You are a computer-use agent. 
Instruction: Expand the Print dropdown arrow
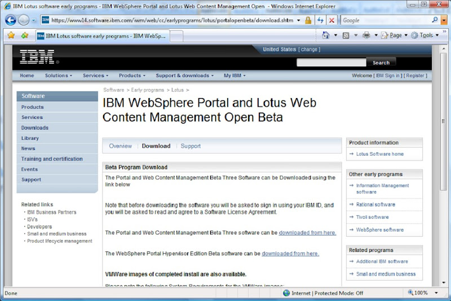(x=375, y=36)
